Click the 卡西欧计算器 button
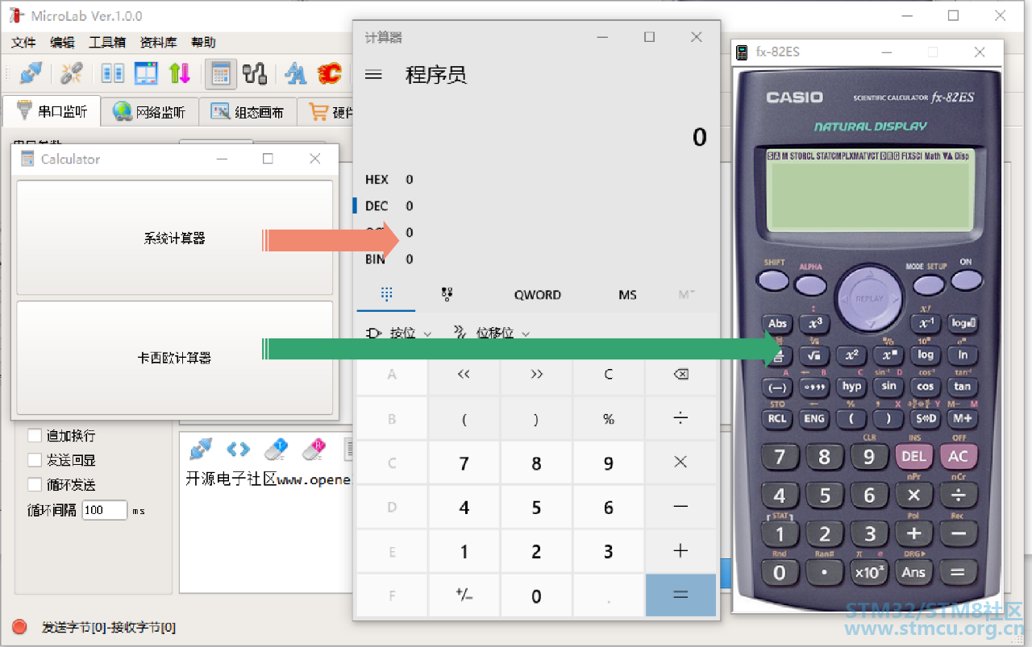This screenshot has width=1032, height=647. [x=175, y=358]
